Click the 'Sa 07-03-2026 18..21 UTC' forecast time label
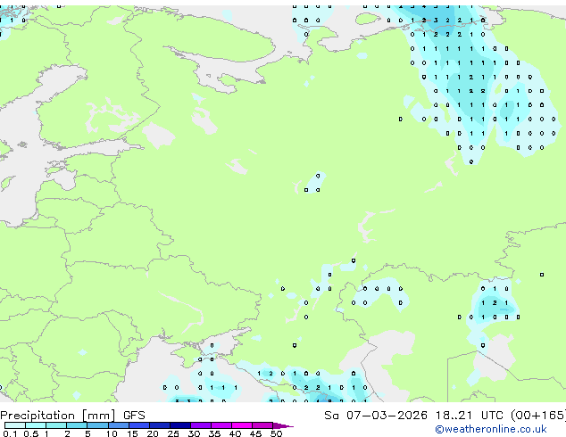Screen dimensions: 566x437 coord(413,416)
